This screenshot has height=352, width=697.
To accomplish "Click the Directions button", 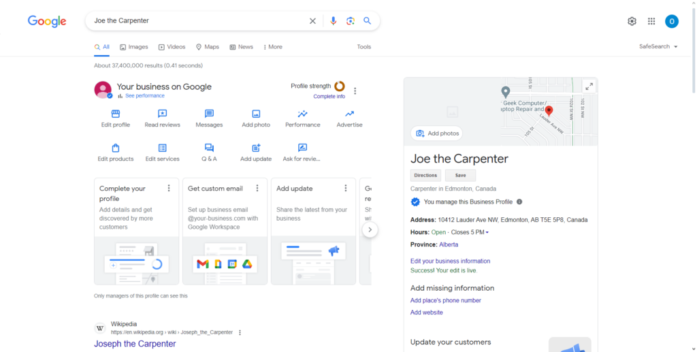I will [x=425, y=175].
